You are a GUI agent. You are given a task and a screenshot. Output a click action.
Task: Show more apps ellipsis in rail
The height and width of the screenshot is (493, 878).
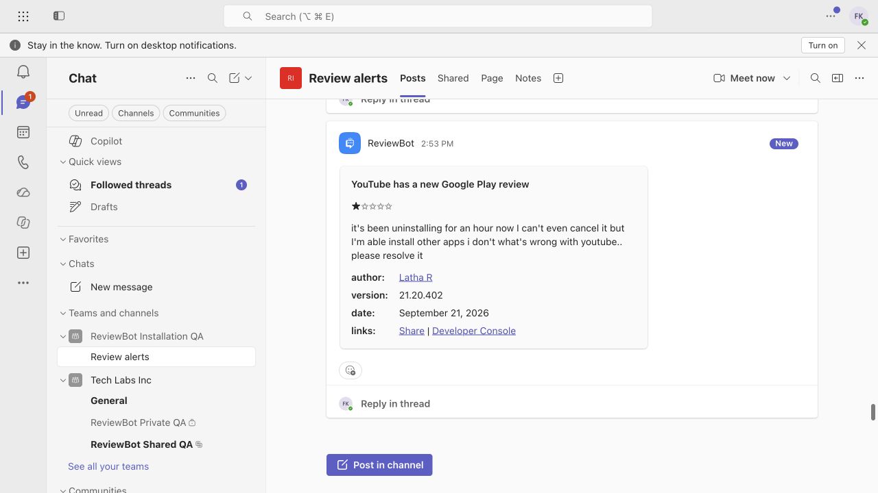coord(23,283)
